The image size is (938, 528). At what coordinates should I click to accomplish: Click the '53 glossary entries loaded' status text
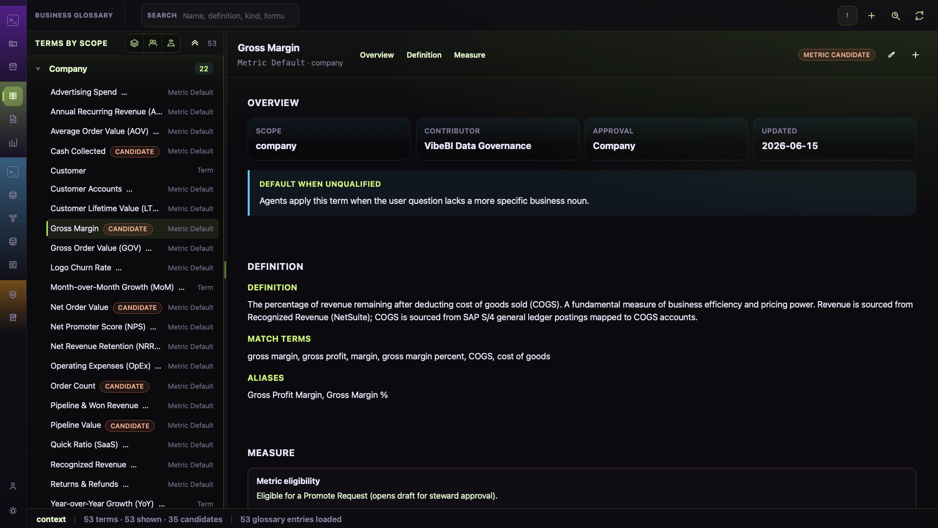[x=291, y=519]
